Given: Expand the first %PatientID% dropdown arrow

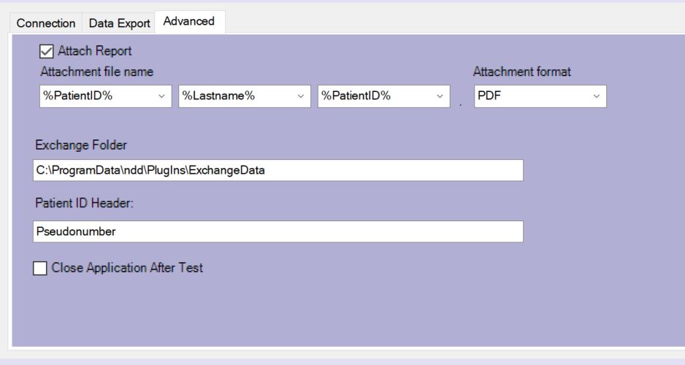Looking at the screenshot, I should click(161, 96).
